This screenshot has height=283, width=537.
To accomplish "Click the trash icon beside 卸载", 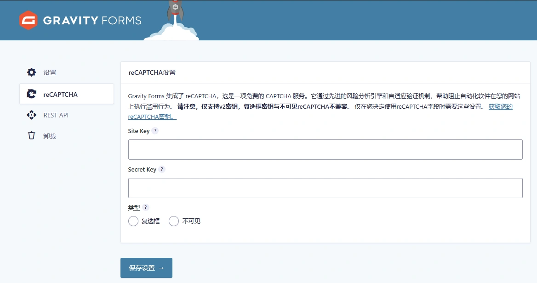I will point(31,136).
